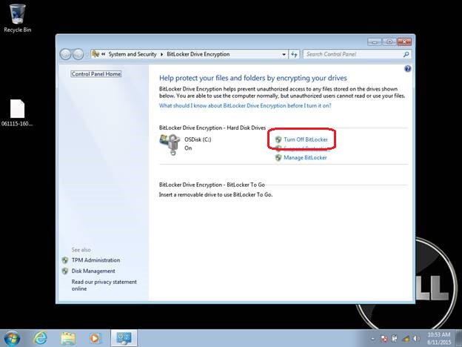Click the volume speaker tray icon

[416, 338]
